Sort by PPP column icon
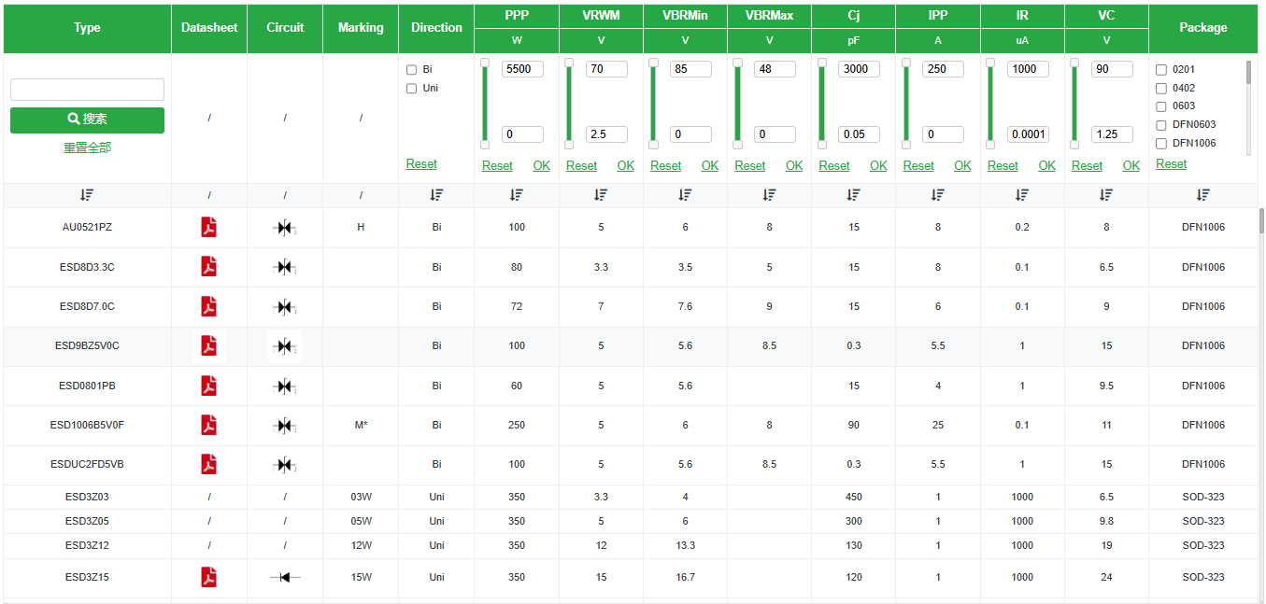The image size is (1266, 604). (517, 195)
